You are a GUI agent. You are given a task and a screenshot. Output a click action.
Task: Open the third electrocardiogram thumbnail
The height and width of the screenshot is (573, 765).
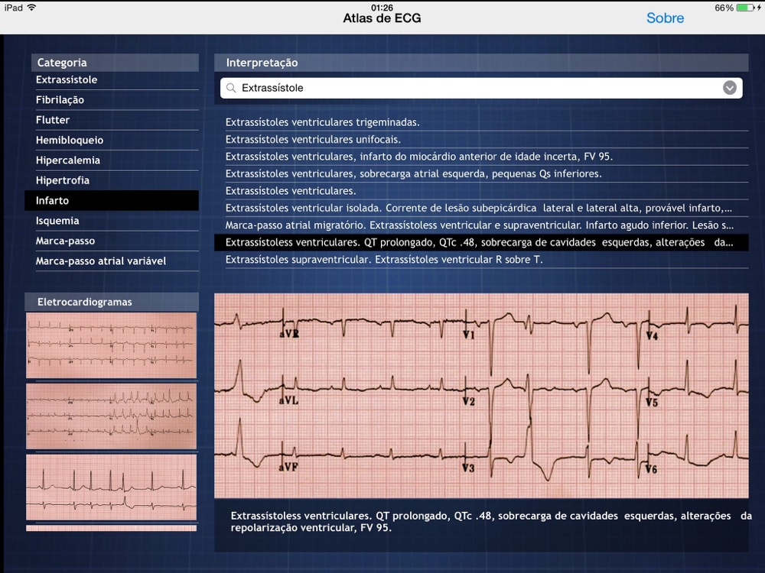[111, 487]
